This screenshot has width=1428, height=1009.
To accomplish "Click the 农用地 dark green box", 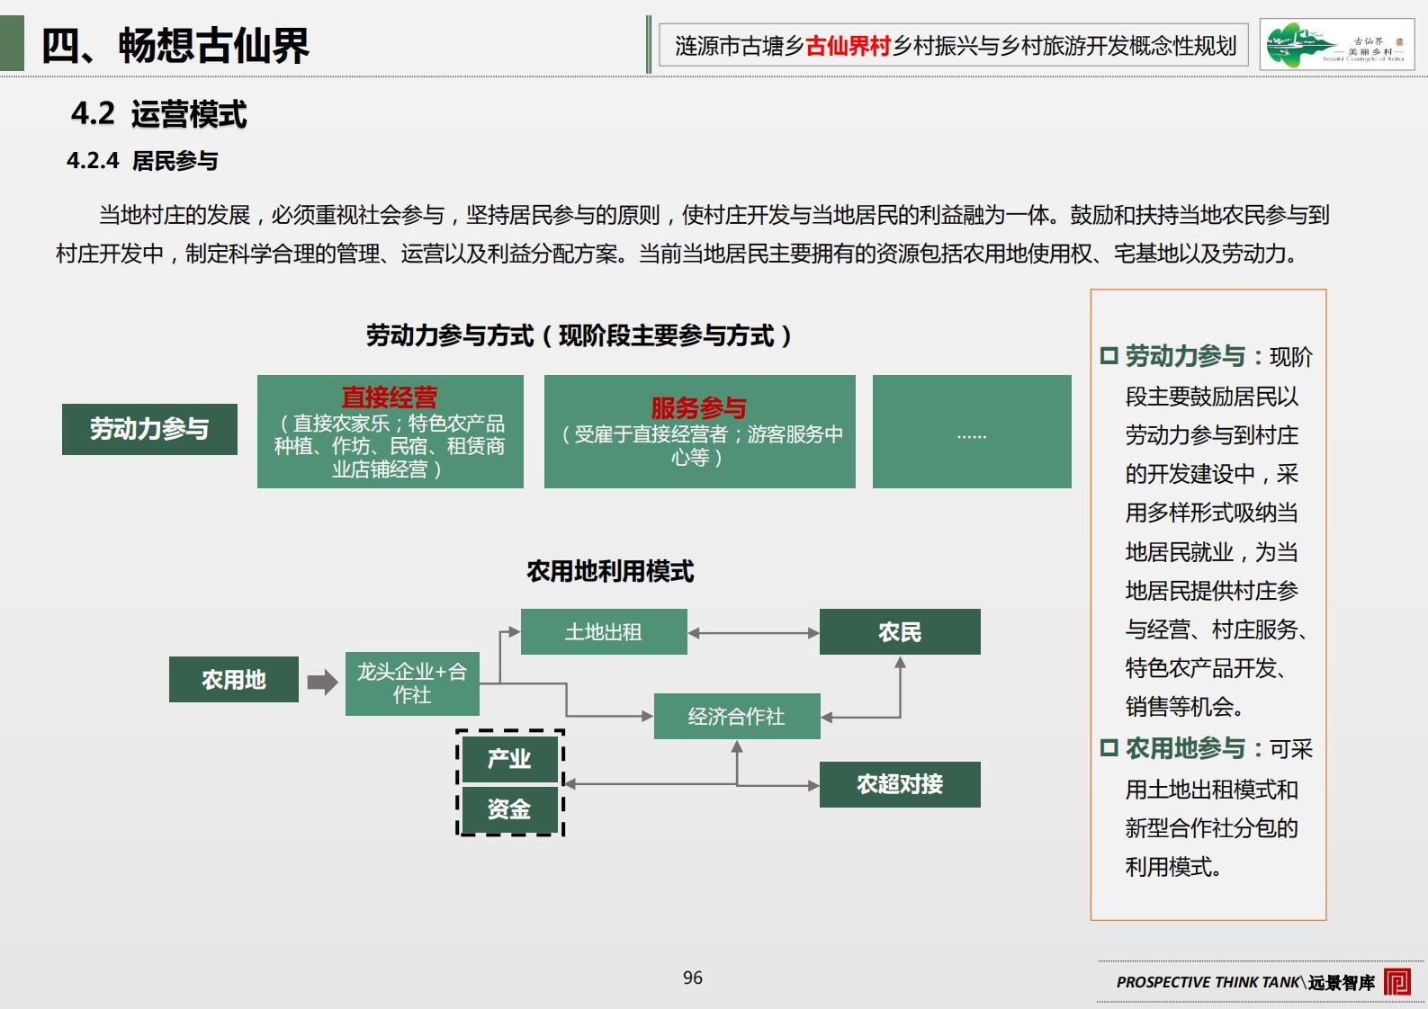I will tap(234, 679).
